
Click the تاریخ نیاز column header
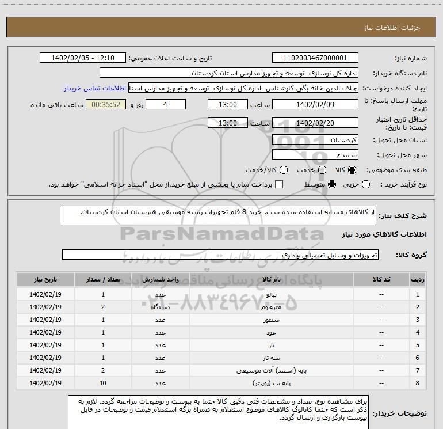(45, 280)
